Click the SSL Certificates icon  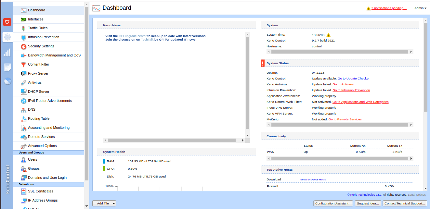pyautogui.click(x=23, y=191)
